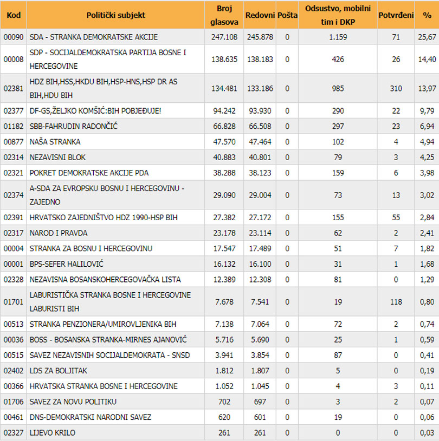
Task: Select 'STRANKA PENZIONERA/UMIROVLJENIKA BIH' name
Action: pyautogui.click(x=103, y=324)
